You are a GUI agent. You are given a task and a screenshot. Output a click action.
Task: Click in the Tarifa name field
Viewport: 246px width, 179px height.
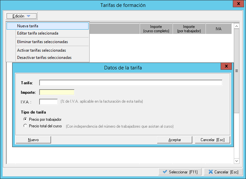(130, 83)
